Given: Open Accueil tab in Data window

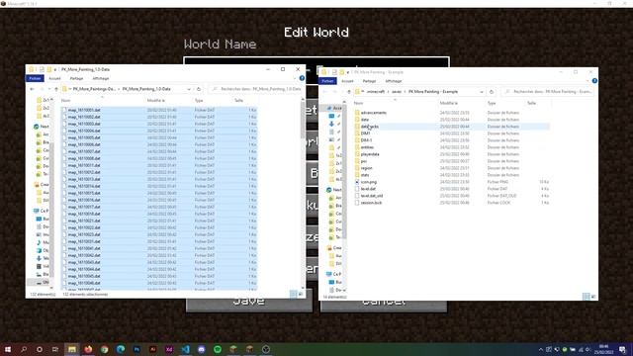Looking at the screenshot, I should 54,78.
